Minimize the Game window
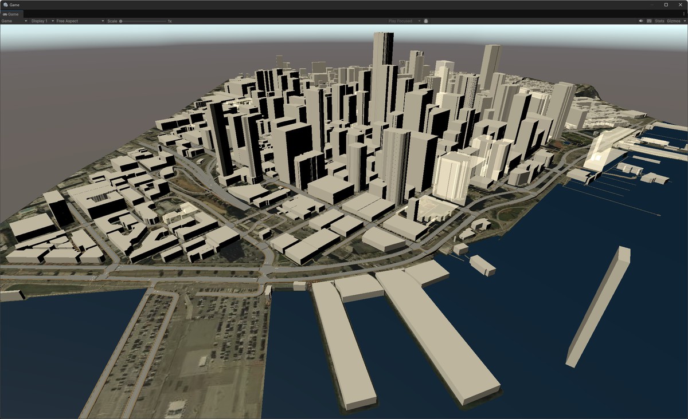688x419 pixels. 652,5
